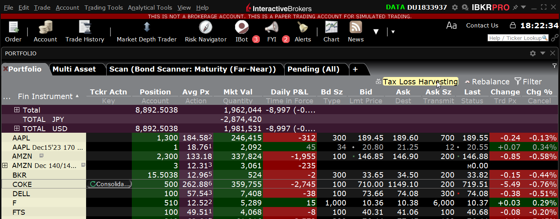Expand the Total row
560x219 pixels.
pos(17,110)
